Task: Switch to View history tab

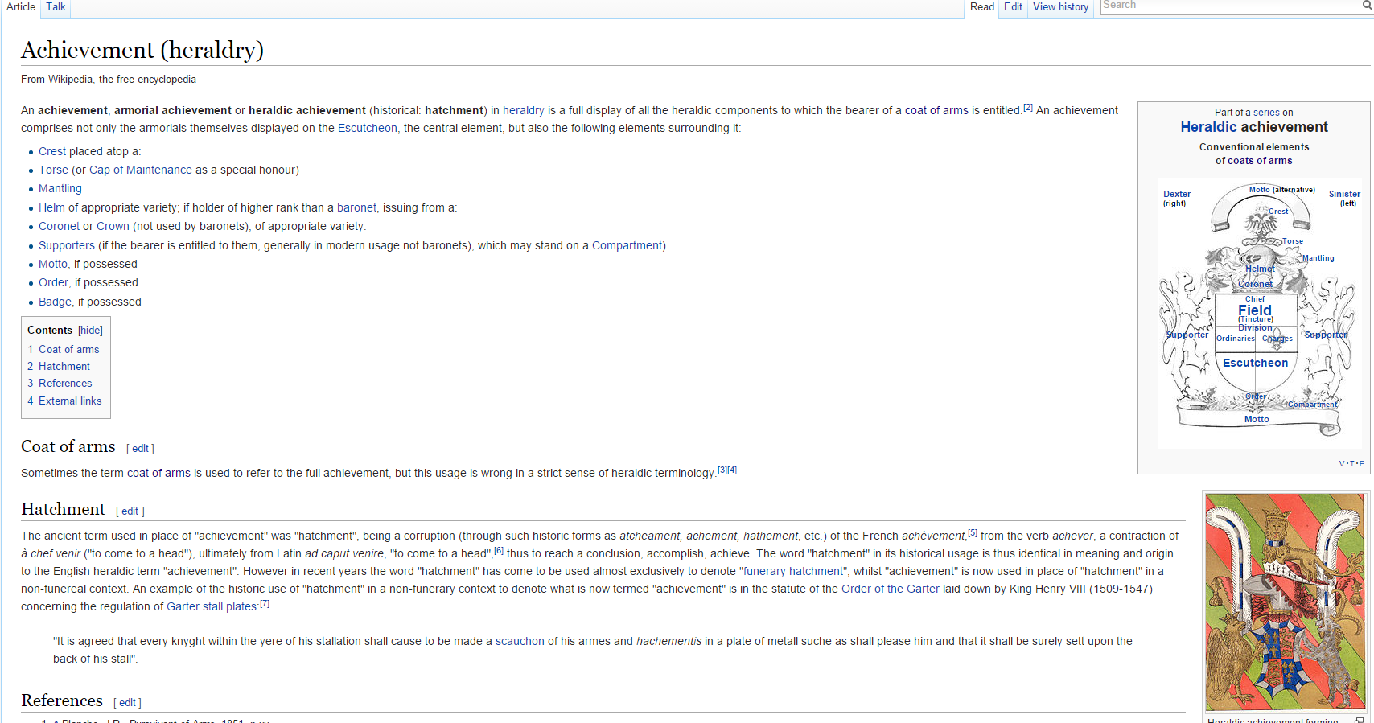Action: (x=1060, y=7)
